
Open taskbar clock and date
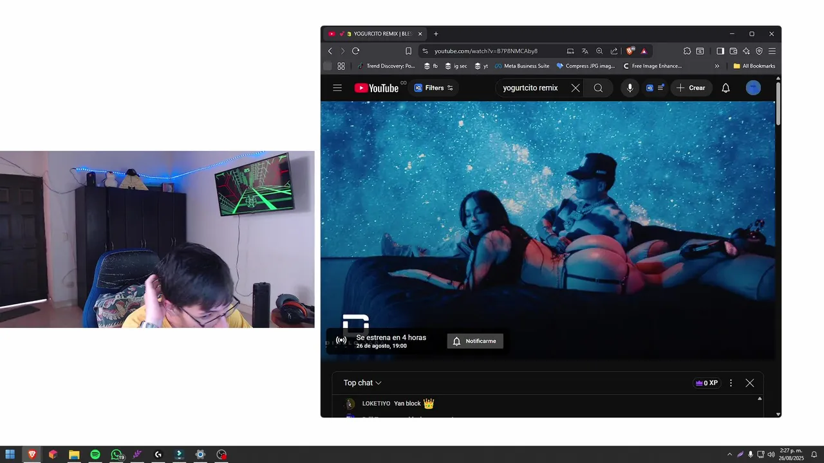pyautogui.click(x=792, y=455)
